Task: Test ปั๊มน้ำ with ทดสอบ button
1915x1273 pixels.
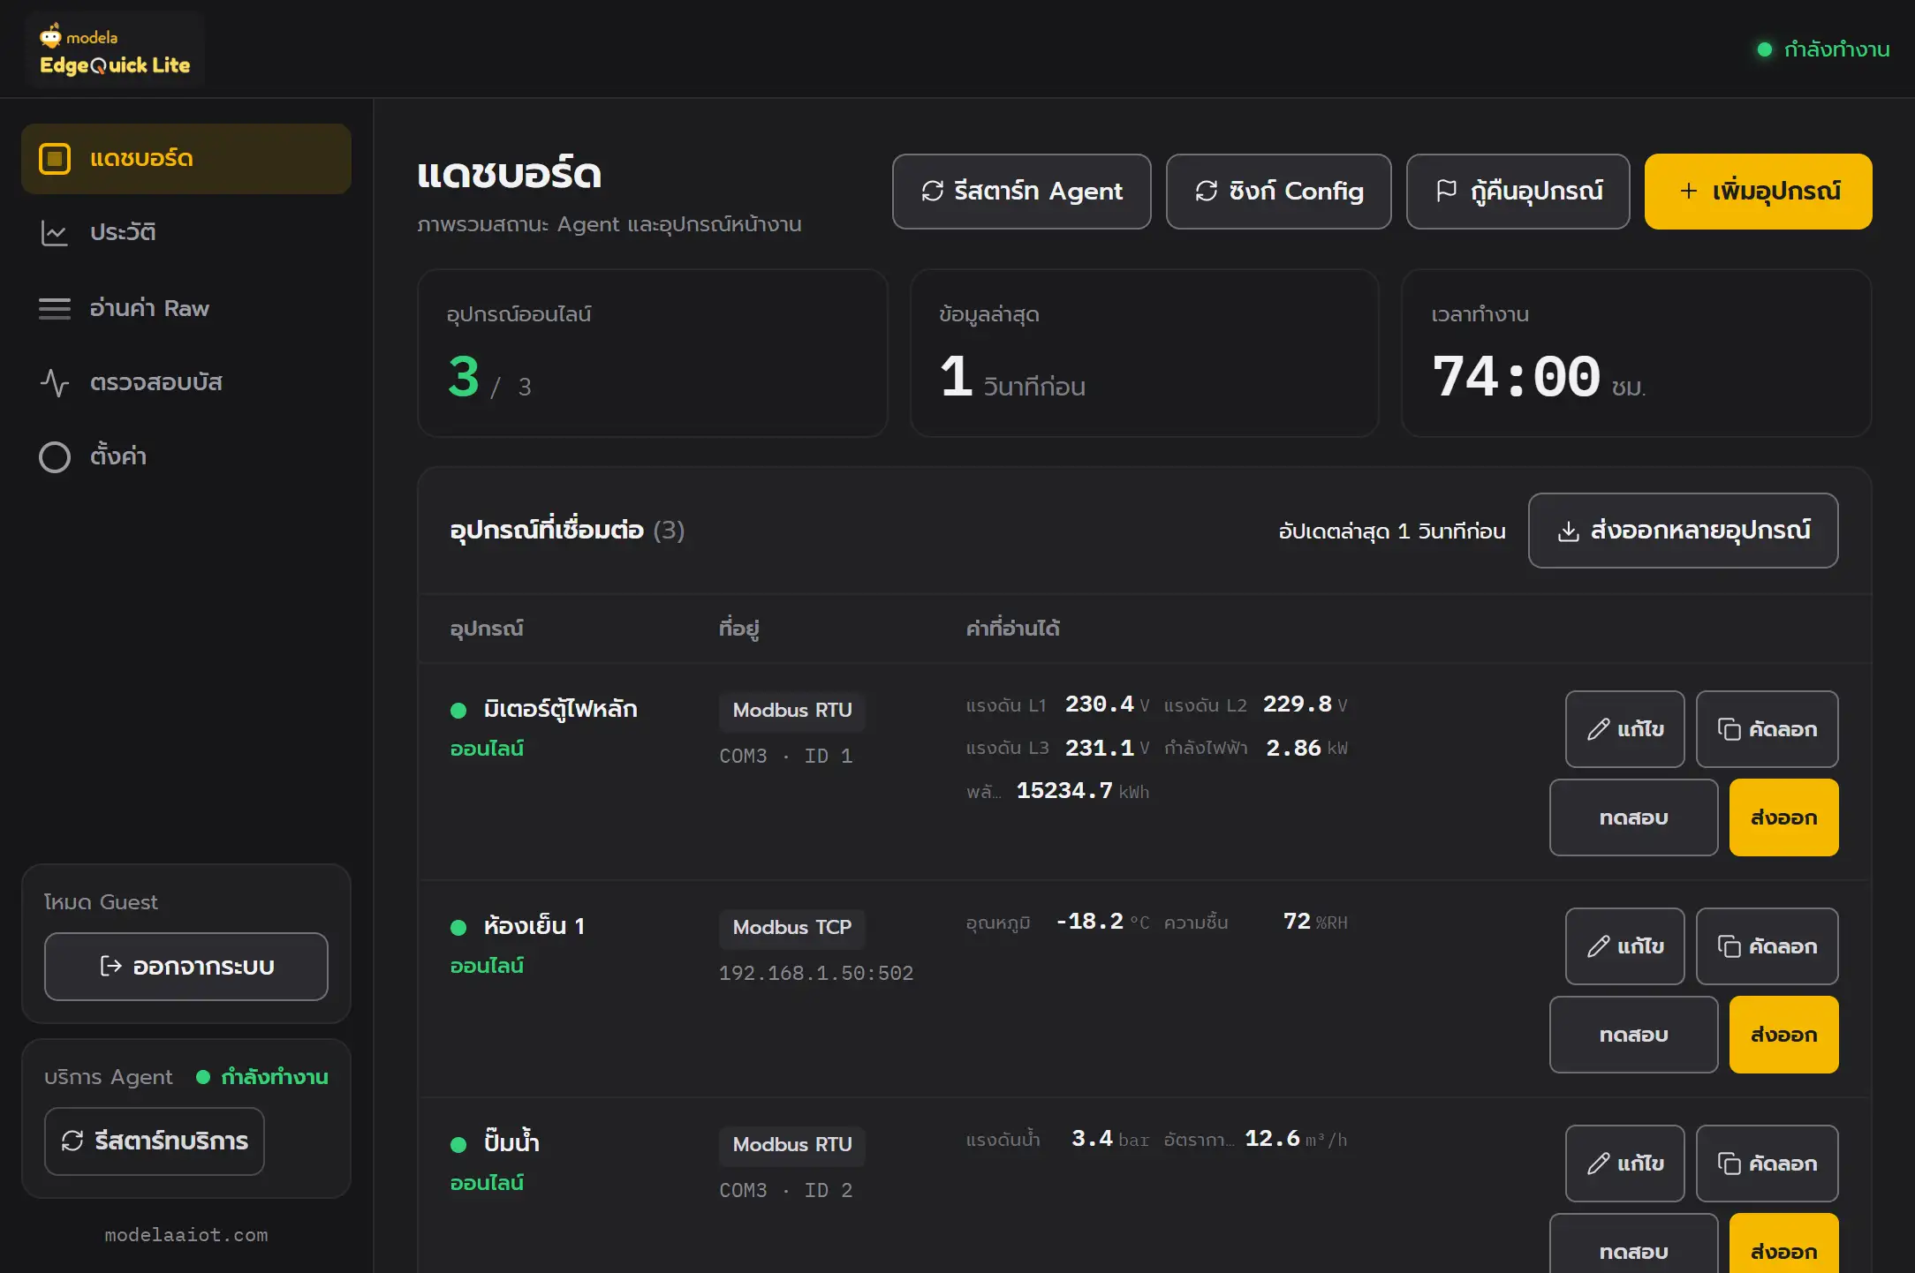Action: click(x=1633, y=1244)
